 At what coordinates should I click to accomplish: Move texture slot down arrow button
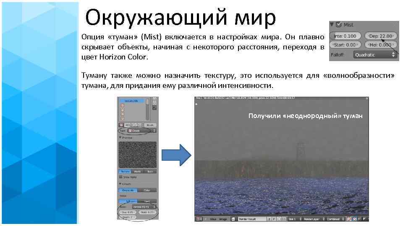click(x=154, y=103)
